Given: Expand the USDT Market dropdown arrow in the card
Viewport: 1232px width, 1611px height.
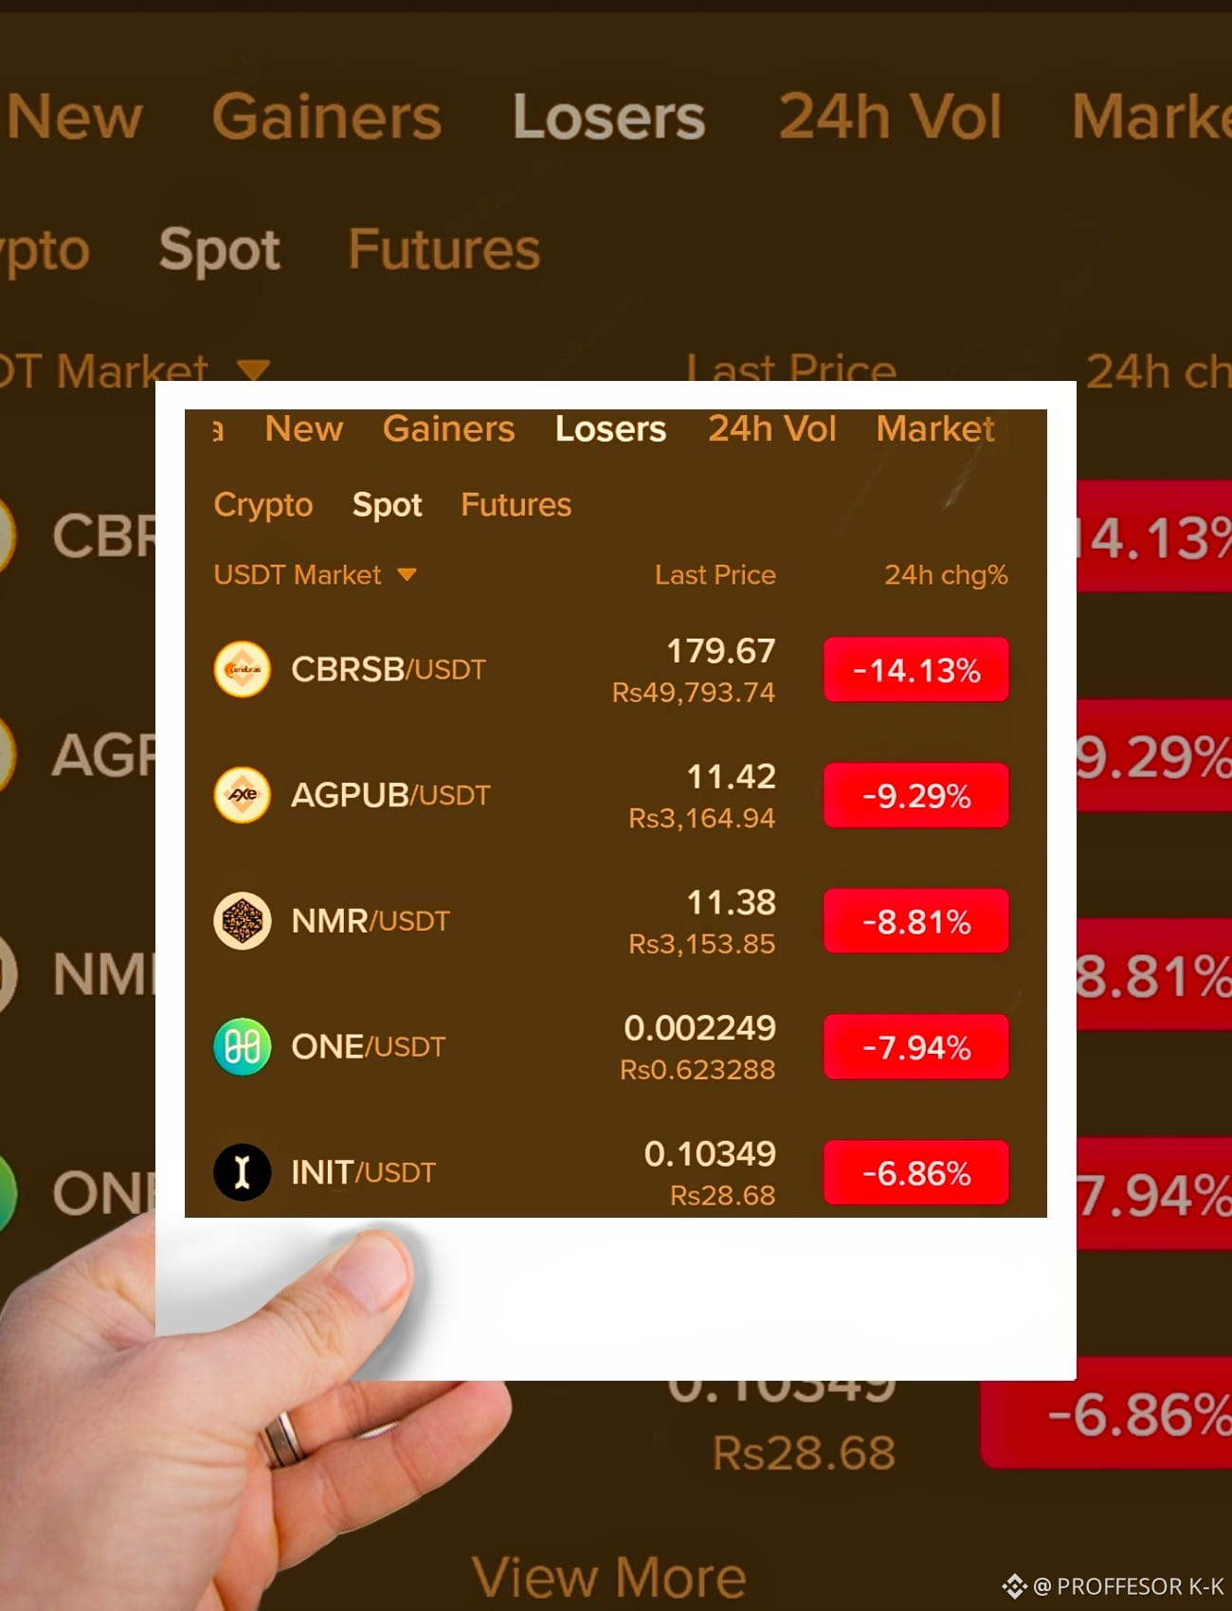Looking at the screenshot, I should pyautogui.click(x=408, y=574).
